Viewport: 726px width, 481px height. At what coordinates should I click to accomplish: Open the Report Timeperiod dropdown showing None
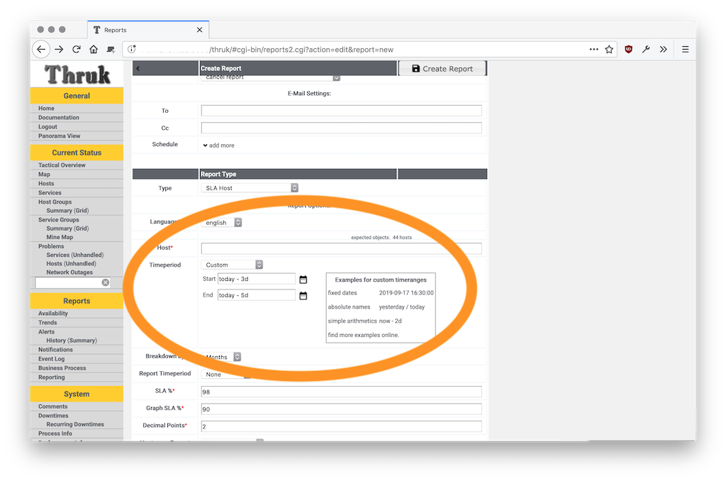[226, 375]
